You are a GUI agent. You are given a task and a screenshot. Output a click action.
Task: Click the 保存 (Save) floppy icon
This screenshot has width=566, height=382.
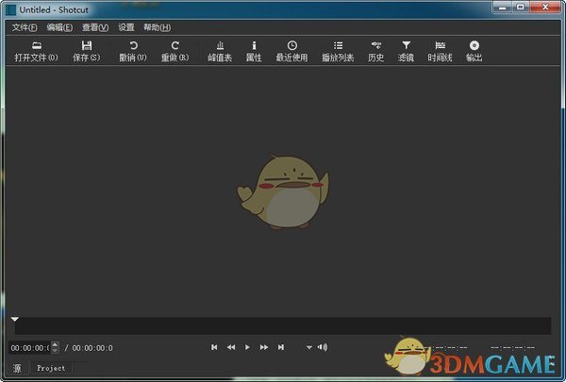(x=86, y=45)
